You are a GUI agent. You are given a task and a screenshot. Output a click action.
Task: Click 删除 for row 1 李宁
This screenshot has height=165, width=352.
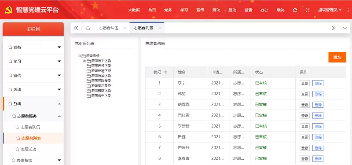pos(318,83)
